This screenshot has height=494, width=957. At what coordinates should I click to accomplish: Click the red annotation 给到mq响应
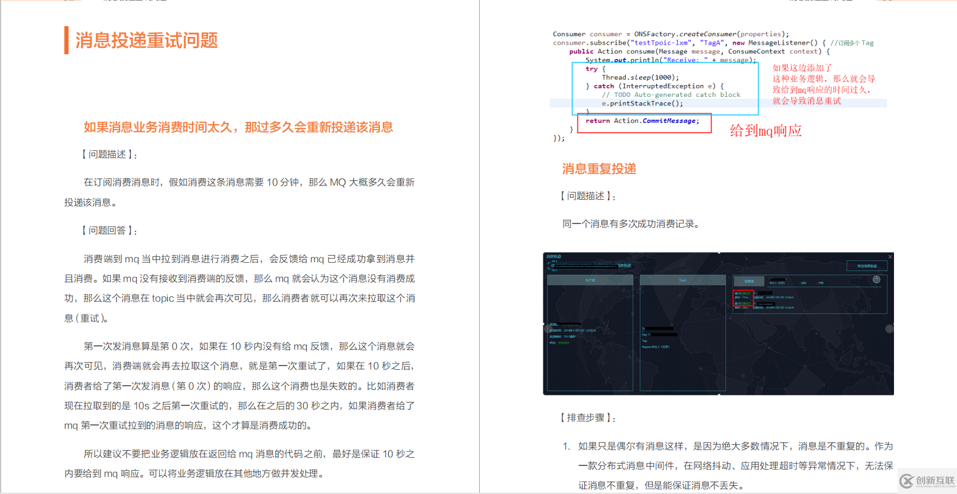pos(766,131)
